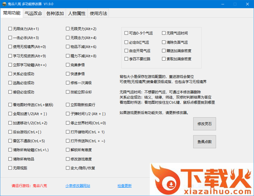Screen dimensions: 254x196
Task: Click the note 如果游戏更新后有功能失效,请更新修改器。
Action: pos(154,113)
